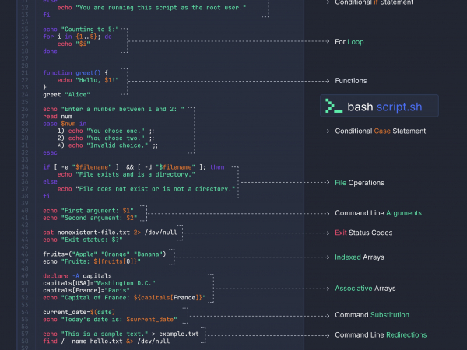
Task: Click the 'capitals[USA]="Washington D.C."' line
Action: (99, 283)
